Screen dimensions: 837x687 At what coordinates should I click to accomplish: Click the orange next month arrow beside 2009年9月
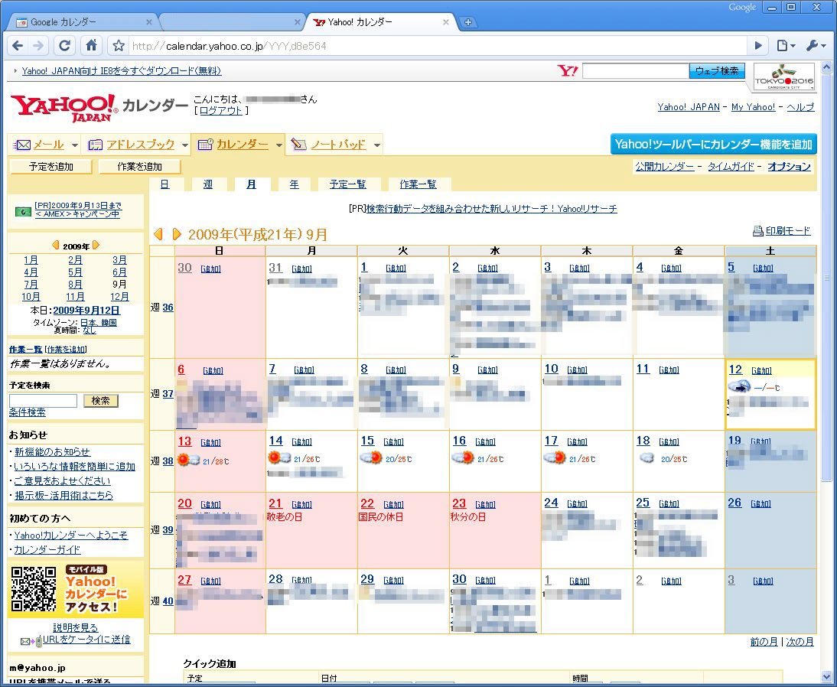(177, 234)
